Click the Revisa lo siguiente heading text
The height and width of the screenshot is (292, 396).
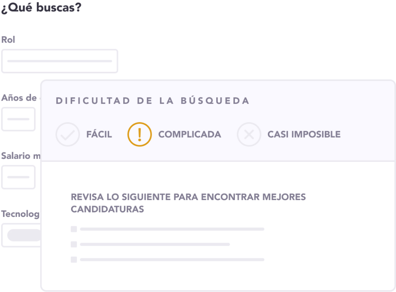tap(188, 203)
